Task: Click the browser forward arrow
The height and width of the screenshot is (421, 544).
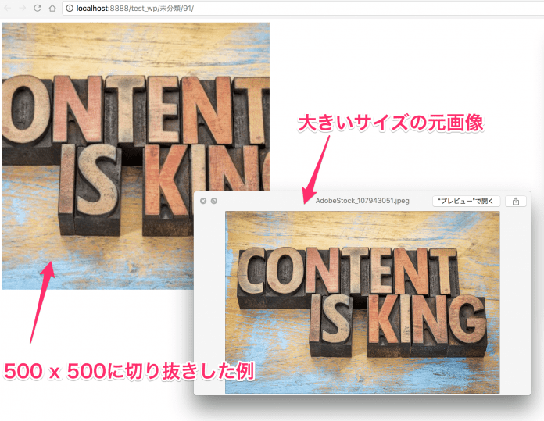Action: [x=22, y=8]
